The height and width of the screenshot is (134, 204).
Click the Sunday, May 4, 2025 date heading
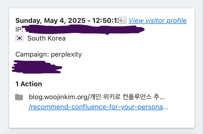[50, 21]
